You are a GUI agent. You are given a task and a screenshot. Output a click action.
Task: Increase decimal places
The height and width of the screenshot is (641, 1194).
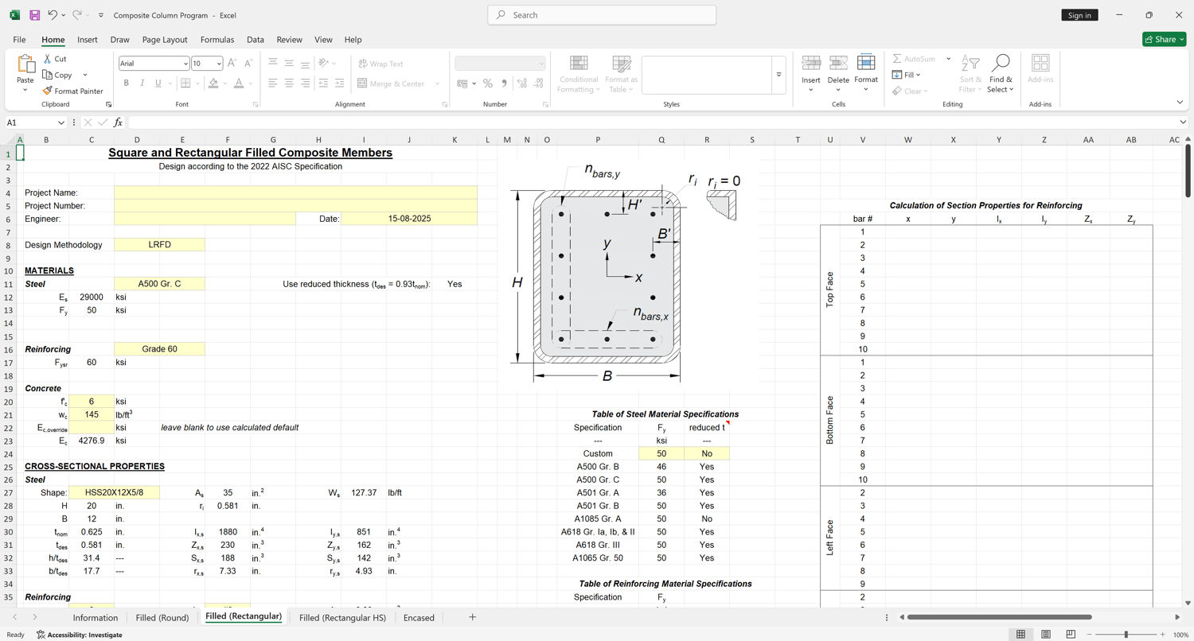click(x=522, y=84)
